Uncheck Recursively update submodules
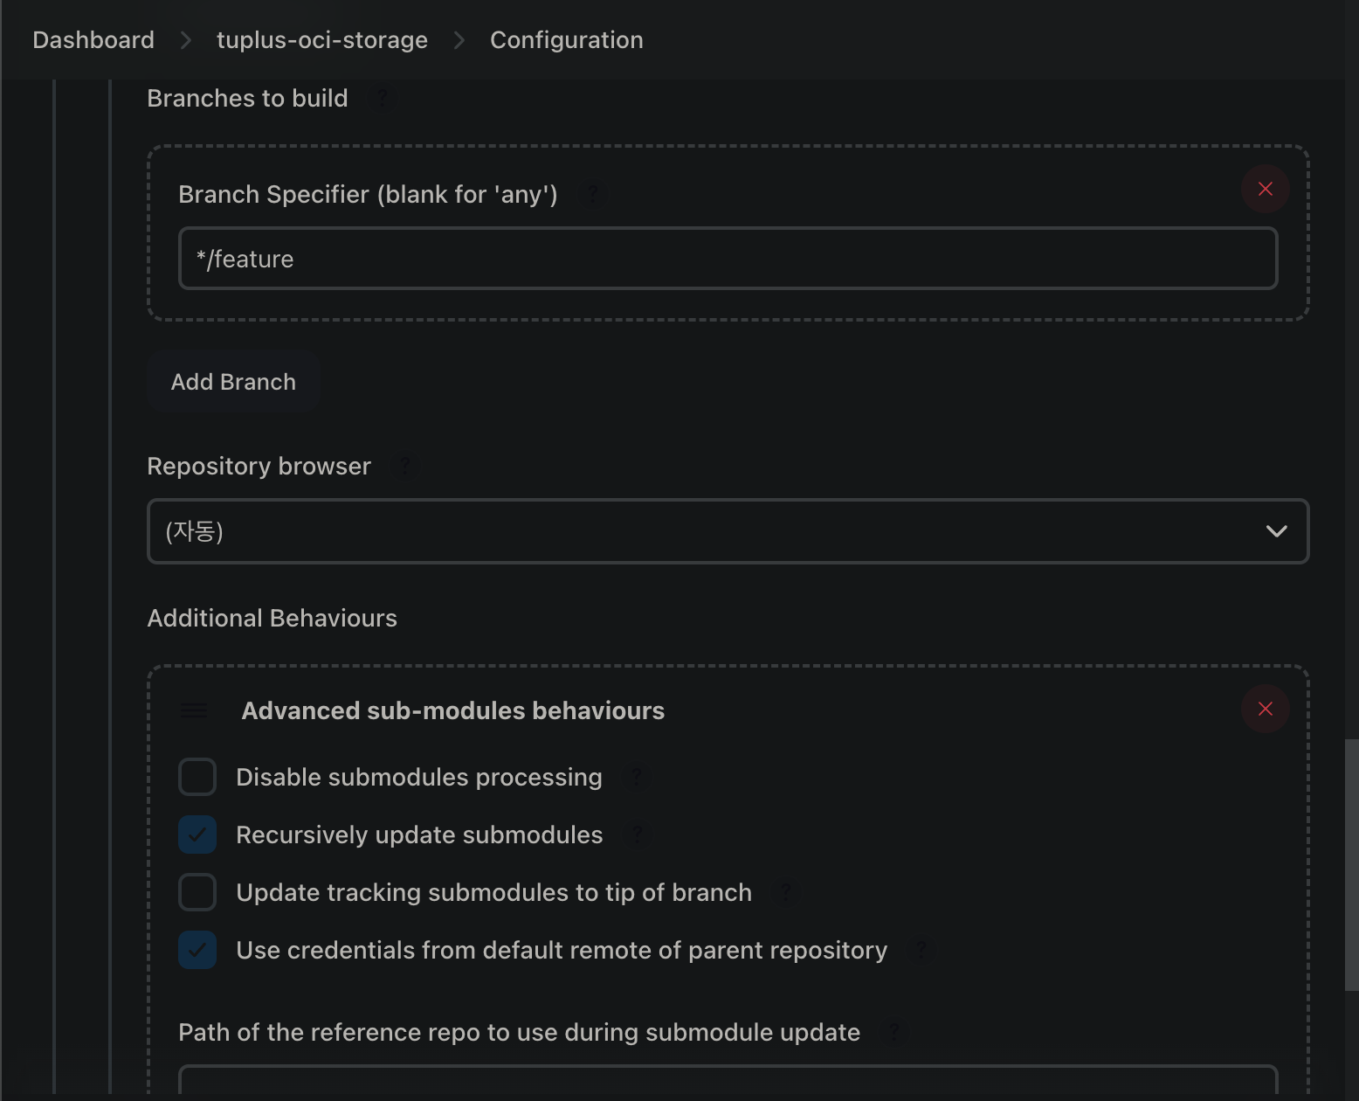Viewport: 1359px width, 1101px height. click(197, 834)
